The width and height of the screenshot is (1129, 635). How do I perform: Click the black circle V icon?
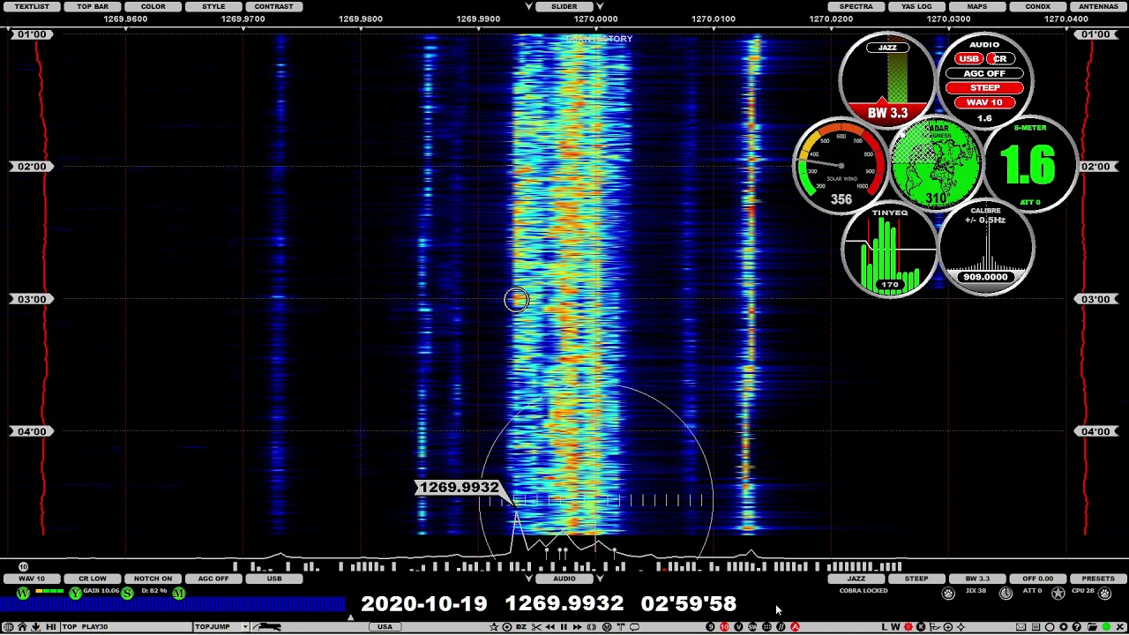click(738, 627)
